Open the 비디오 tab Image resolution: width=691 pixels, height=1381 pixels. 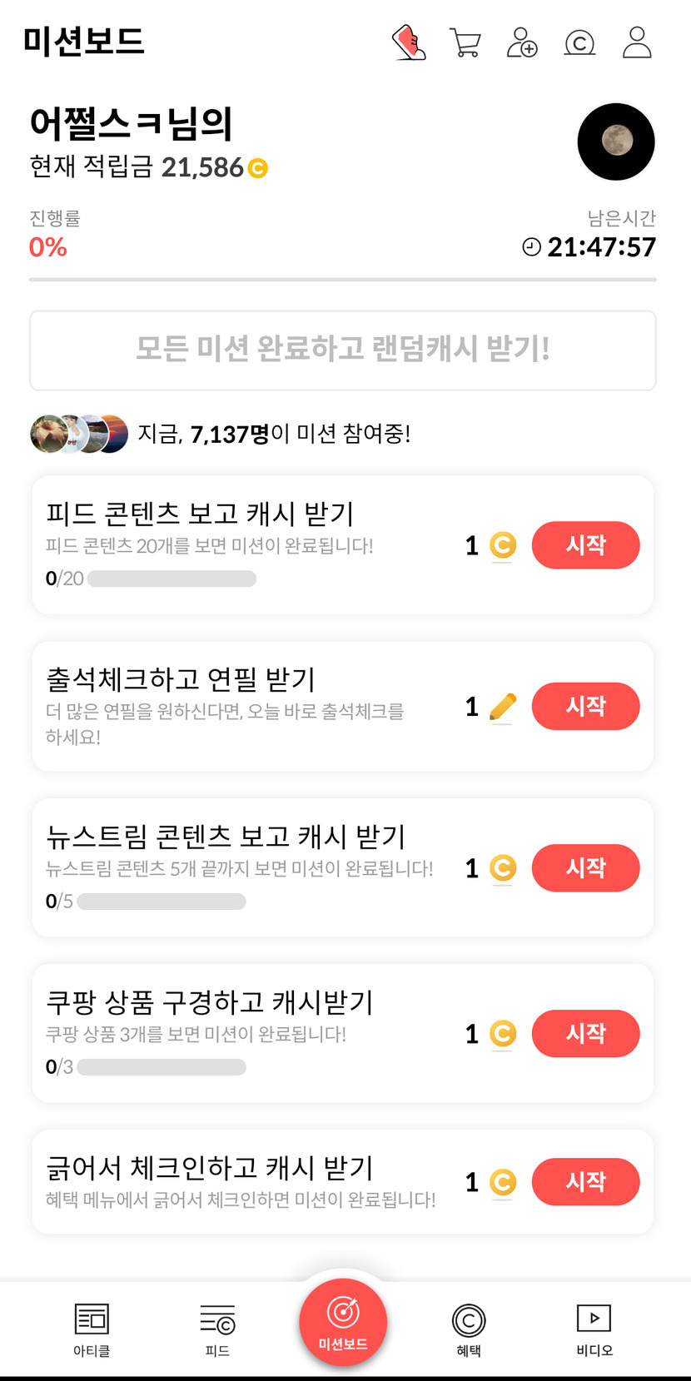click(594, 1329)
